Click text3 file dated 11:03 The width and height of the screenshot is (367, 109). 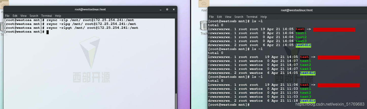[x=305, y=97]
